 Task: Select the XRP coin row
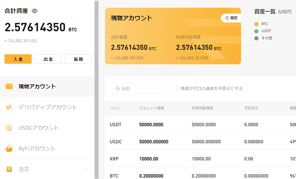coord(200,159)
